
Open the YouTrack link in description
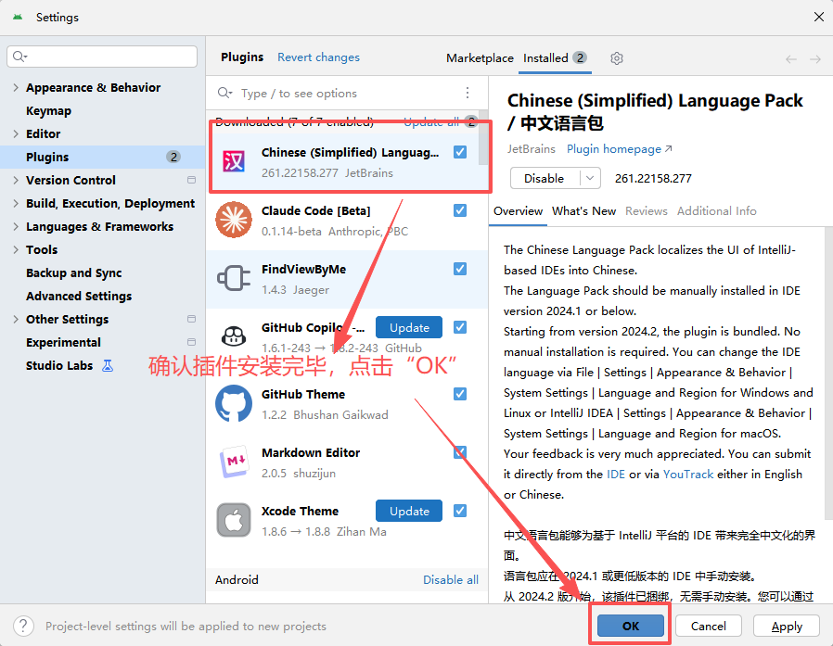coord(688,474)
